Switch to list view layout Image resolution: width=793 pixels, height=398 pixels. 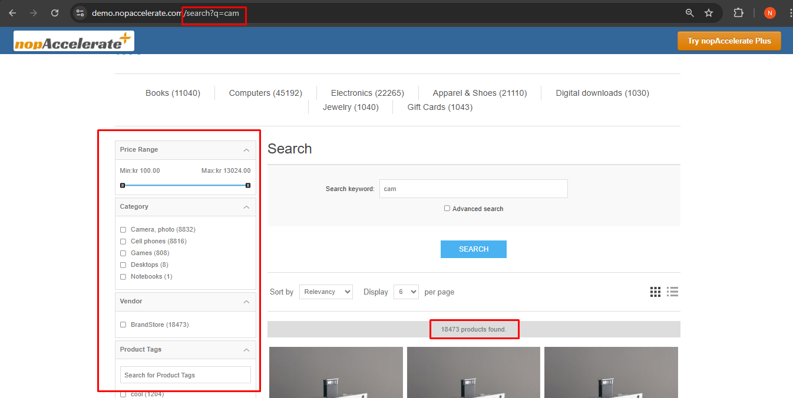673,292
